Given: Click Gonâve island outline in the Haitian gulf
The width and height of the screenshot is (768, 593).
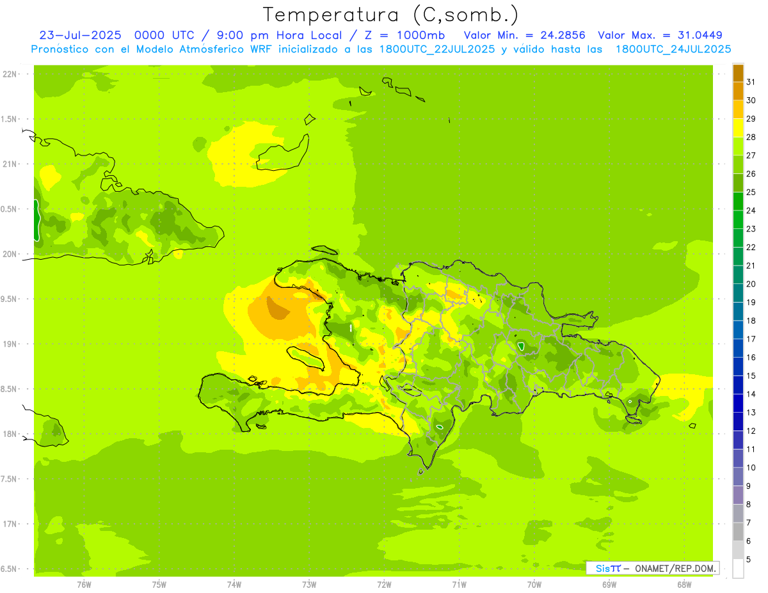Looking at the screenshot, I should tap(307, 358).
